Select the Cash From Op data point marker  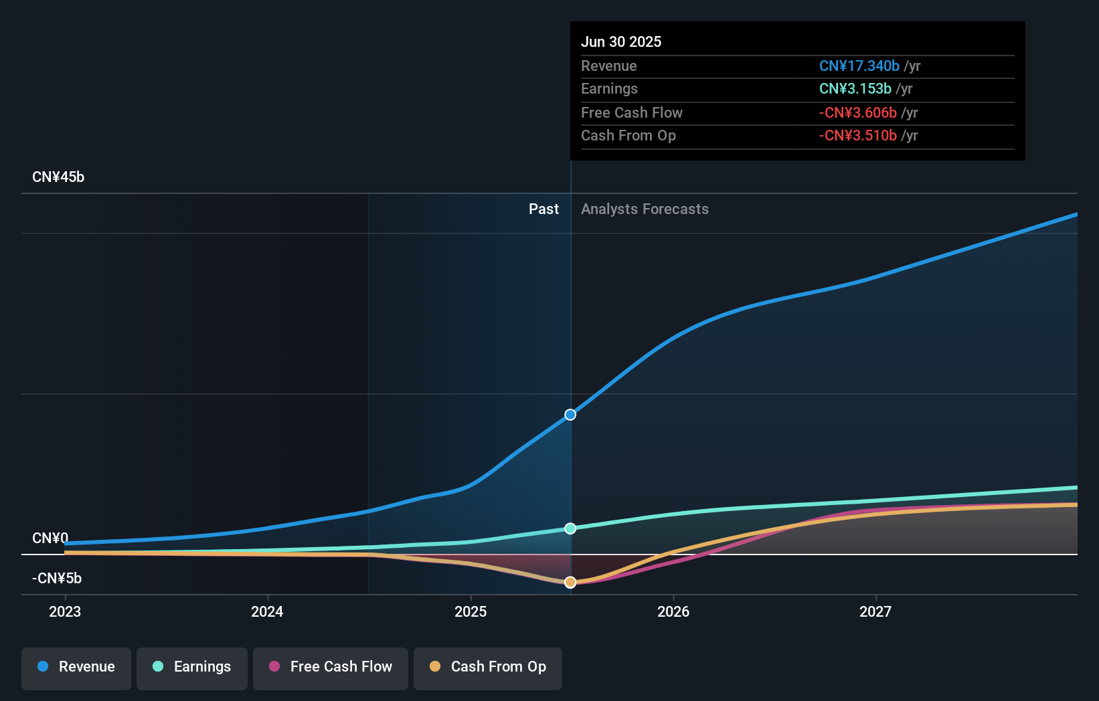point(570,582)
